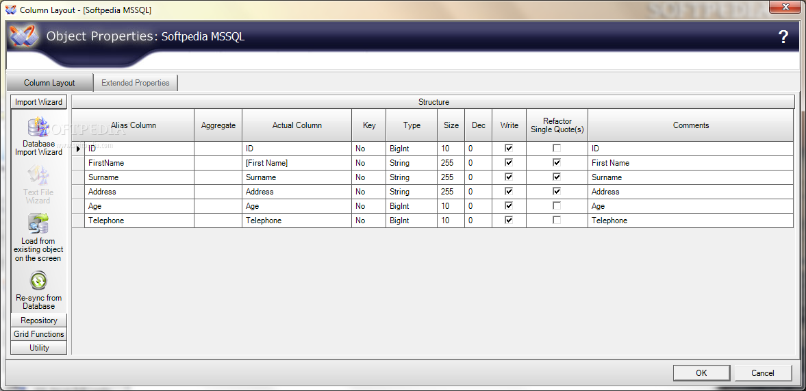
Task: Click the 255 size cell in Address row
Action: point(451,192)
